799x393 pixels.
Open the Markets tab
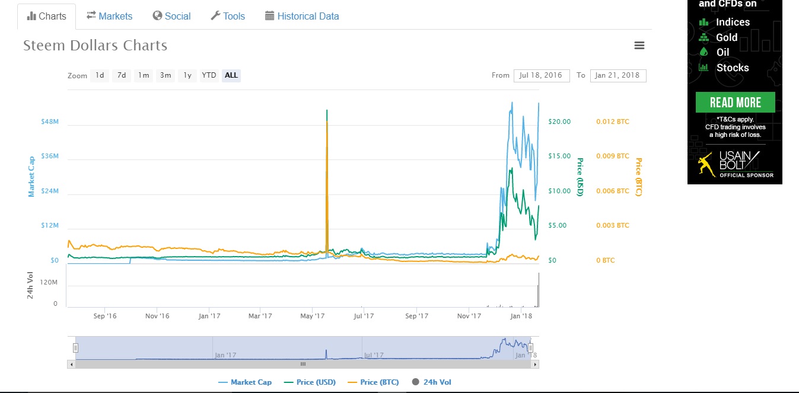[110, 16]
